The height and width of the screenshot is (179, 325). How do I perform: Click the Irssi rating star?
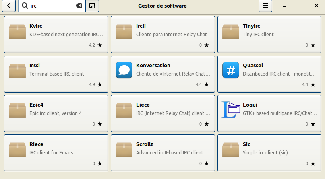(x=100, y=84)
